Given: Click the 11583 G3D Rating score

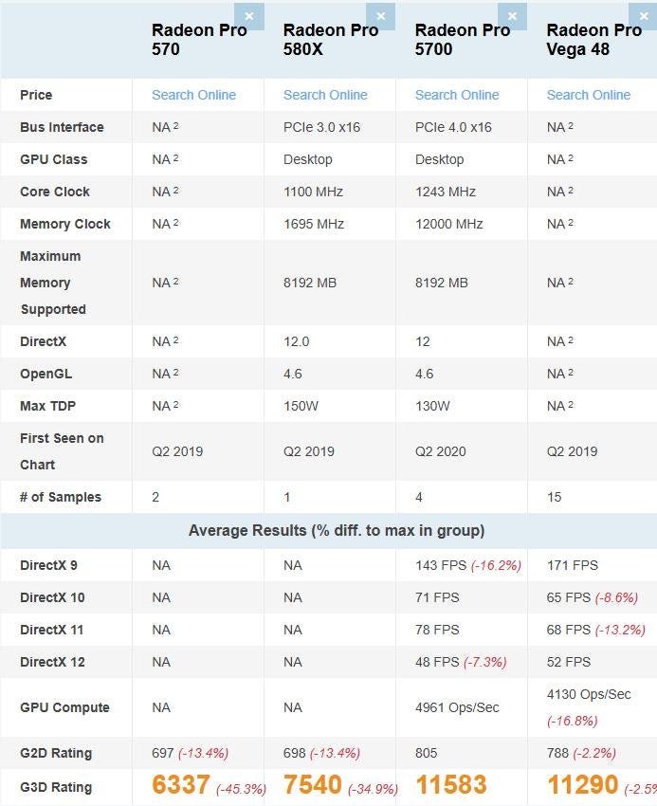Looking at the screenshot, I should [x=450, y=785].
